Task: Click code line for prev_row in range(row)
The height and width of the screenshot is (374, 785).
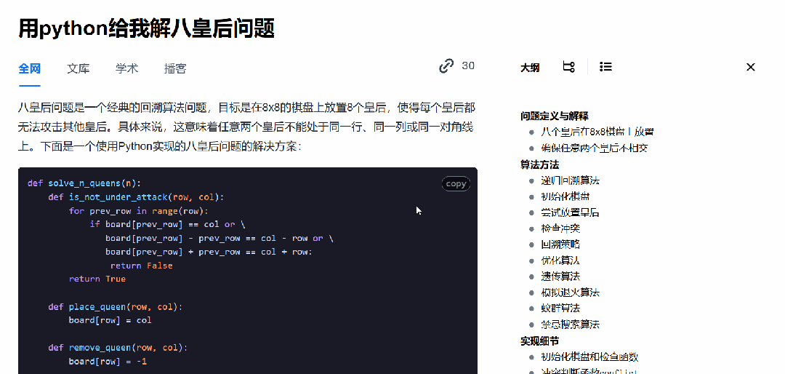Action: 138,211
